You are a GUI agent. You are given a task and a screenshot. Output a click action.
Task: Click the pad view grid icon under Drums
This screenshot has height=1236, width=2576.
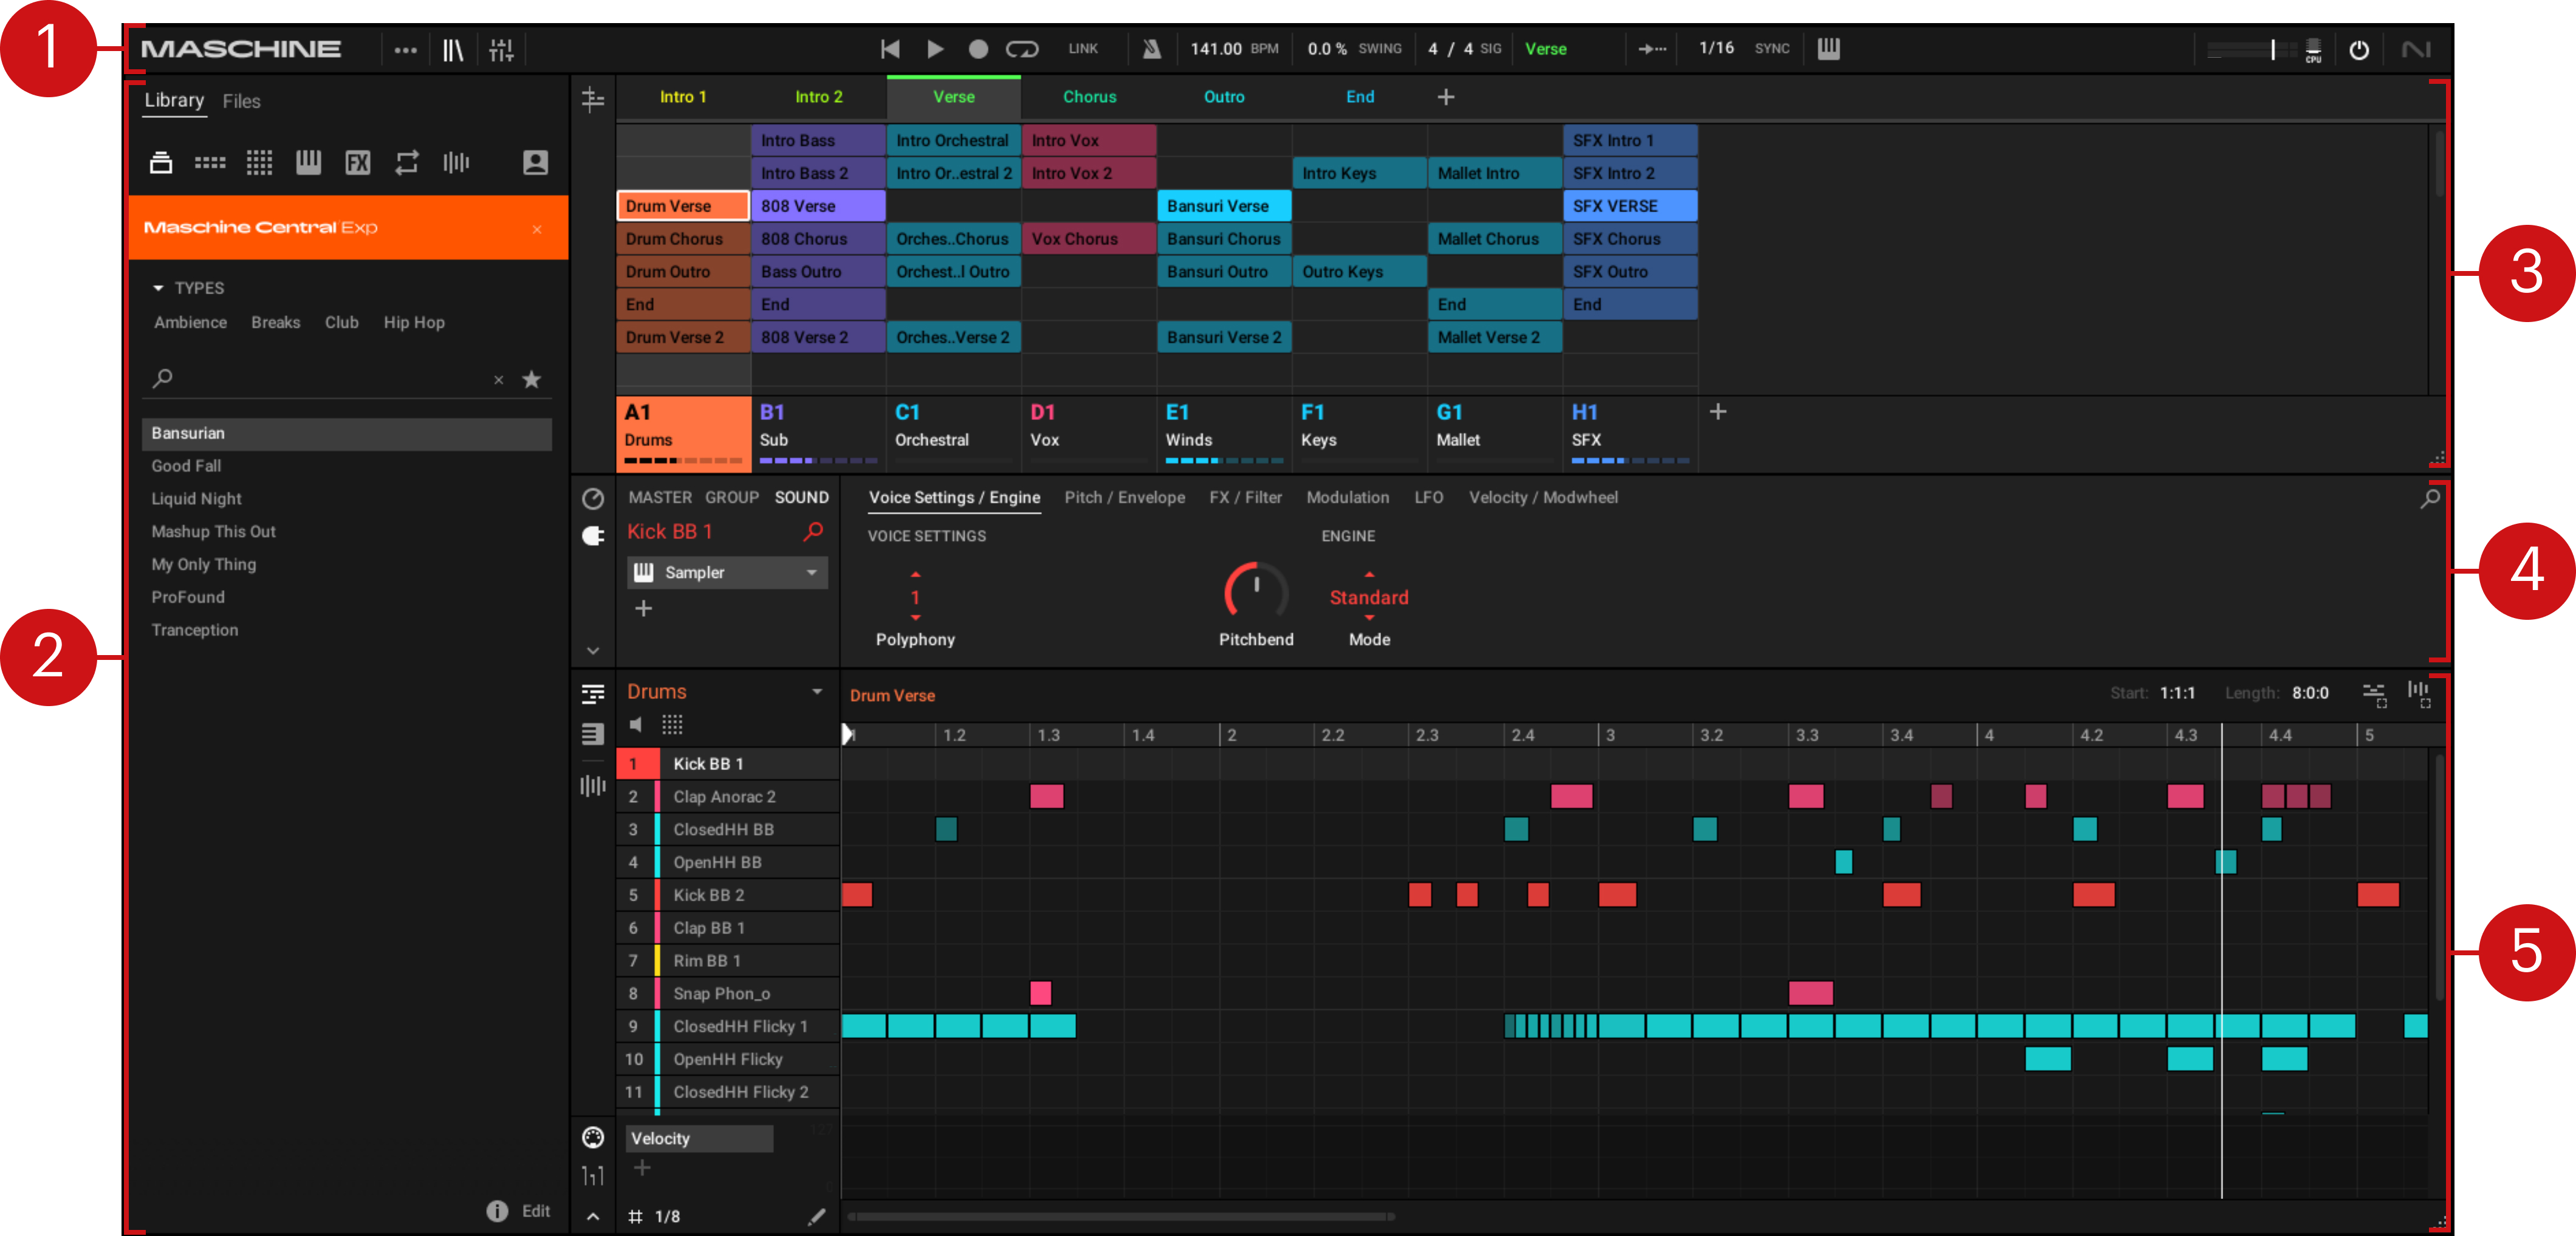click(672, 725)
